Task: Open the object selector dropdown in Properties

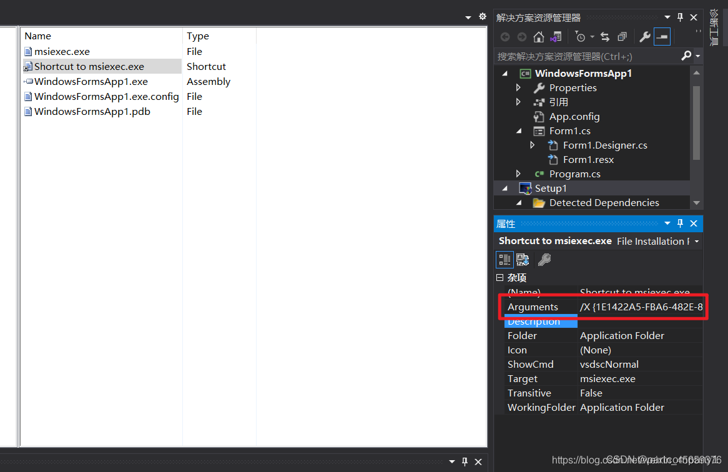Action: coord(696,242)
